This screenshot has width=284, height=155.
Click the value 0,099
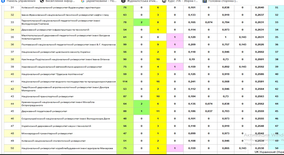pyautogui.click(x=192, y=133)
